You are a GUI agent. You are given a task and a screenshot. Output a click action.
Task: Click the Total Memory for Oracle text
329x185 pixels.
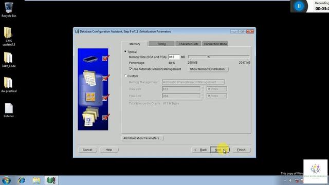[154, 103]
